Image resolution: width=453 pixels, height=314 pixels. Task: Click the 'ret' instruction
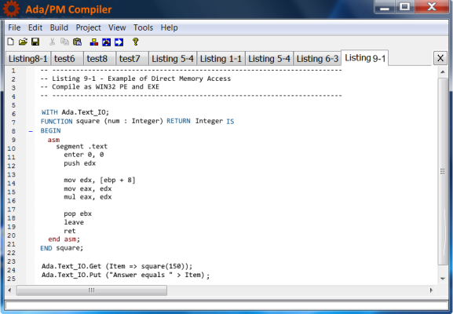tap(70, 231)
